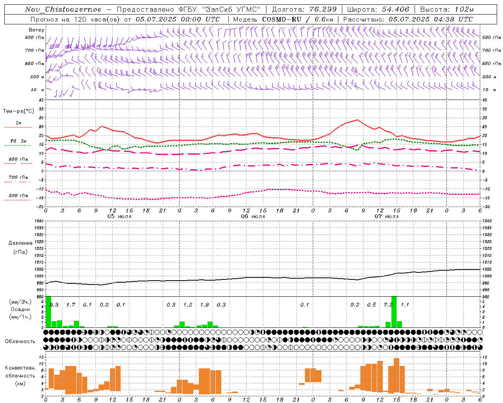Click the (мм/3ч.) precipitation unit label
This screenshot has height=403, width=503.
[20, 302]
